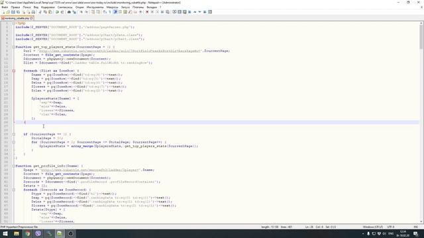Collapse the if $currentPage fold marker on line 29
424x238 pixels.
coord(14,134)
